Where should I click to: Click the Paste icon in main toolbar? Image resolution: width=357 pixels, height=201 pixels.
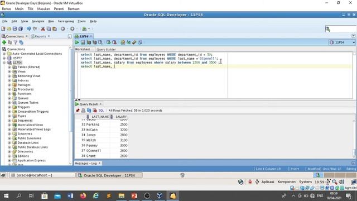[x=55, y=28]
